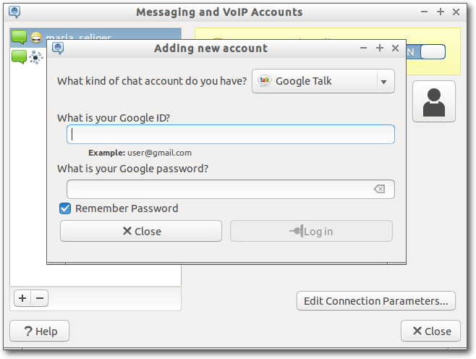476x359 pixels.
Task: Click the clear icon in the password field
Action: pos(379,189)
